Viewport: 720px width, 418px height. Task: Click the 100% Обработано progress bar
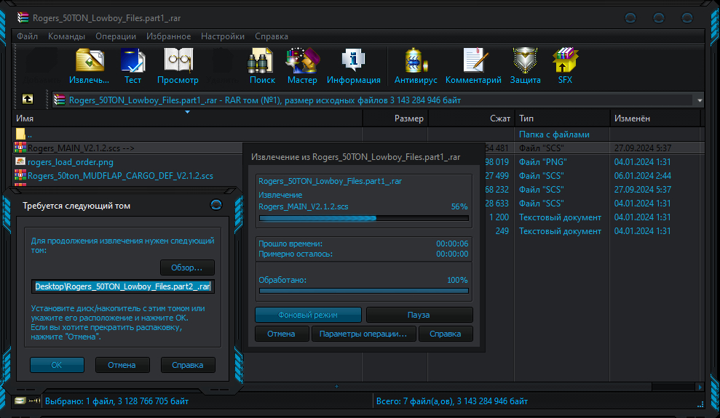click(364, 291)
